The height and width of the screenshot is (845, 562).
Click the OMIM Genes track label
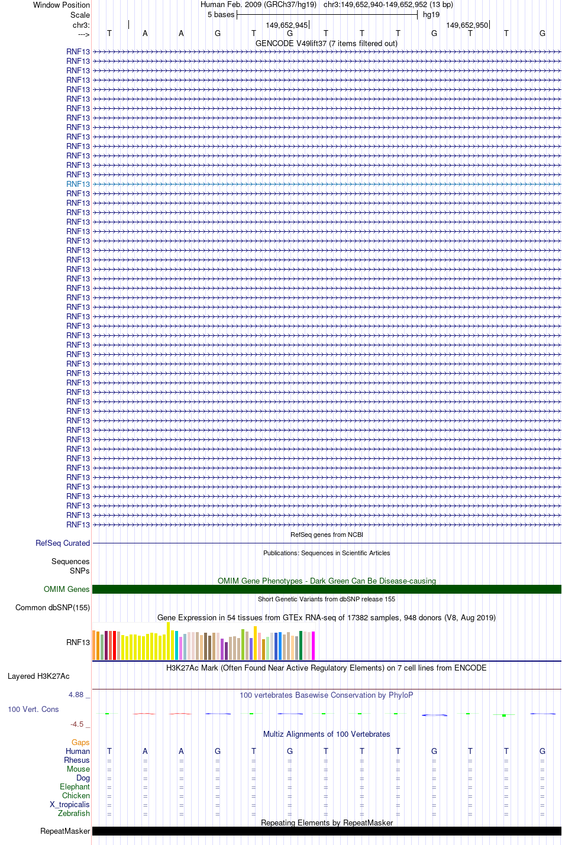coord(67,589)
